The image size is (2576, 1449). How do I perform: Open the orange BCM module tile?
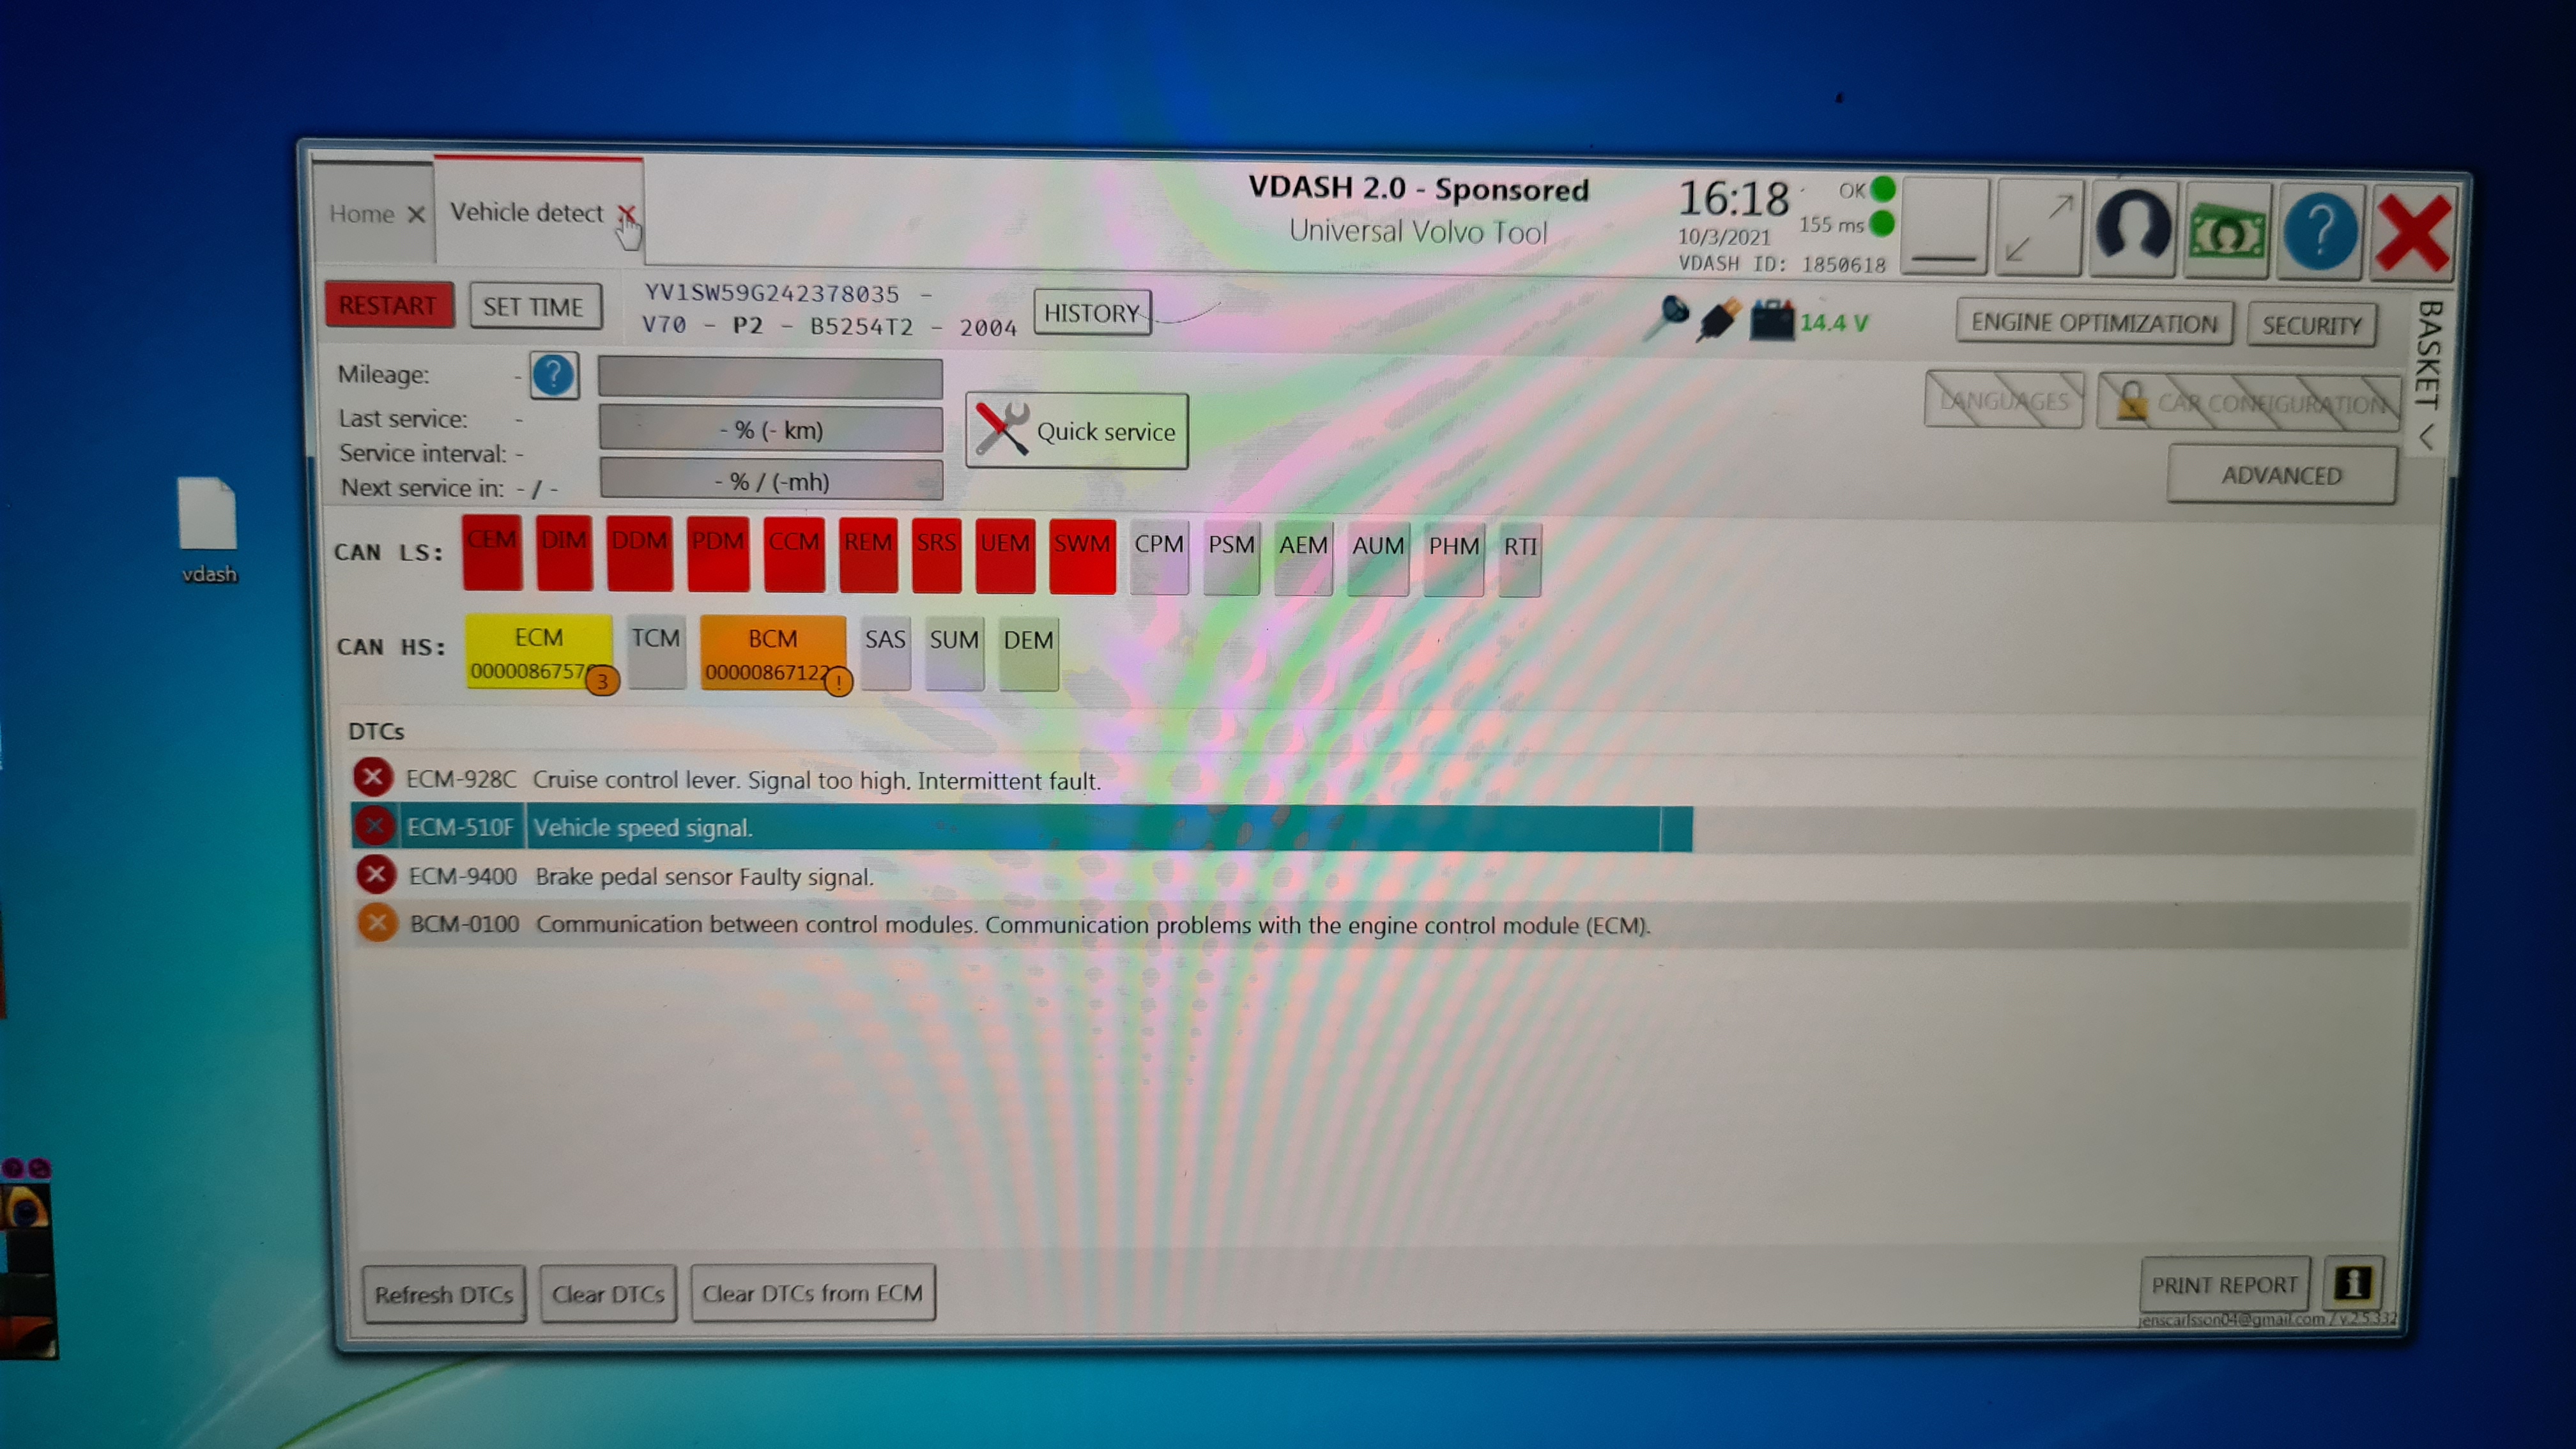[772, 652]
